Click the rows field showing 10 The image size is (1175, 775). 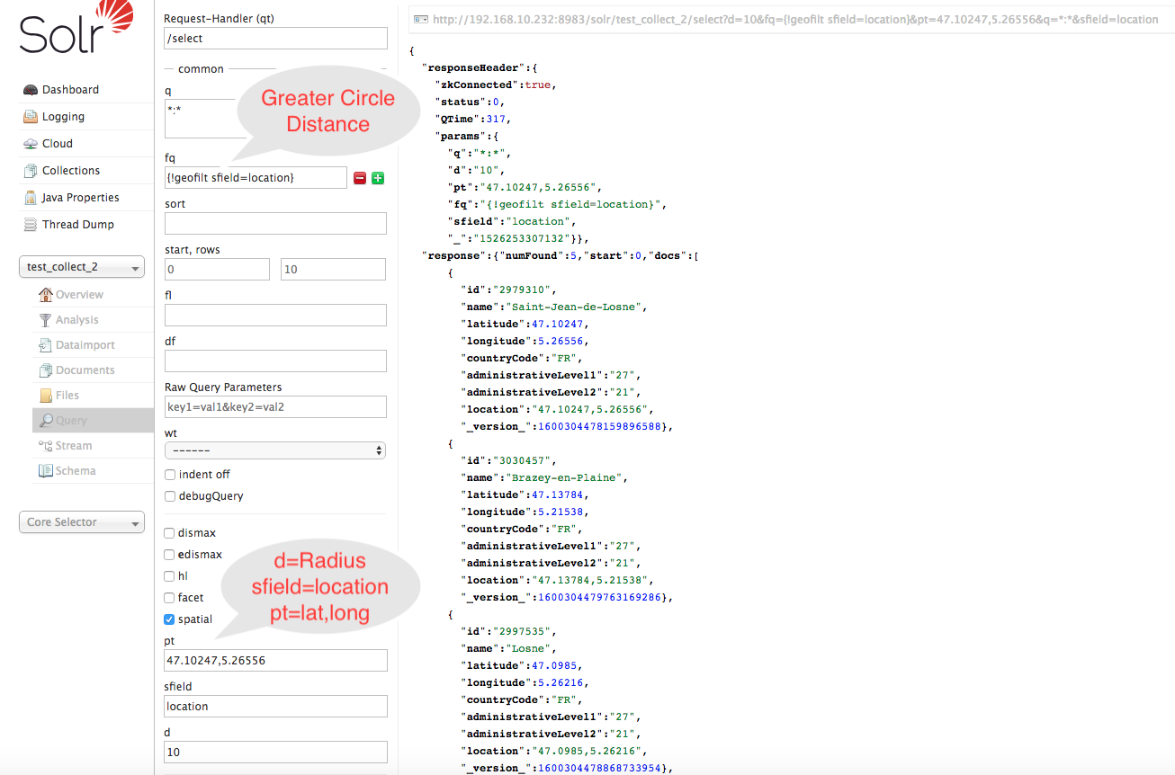pyautogui.click(x=333, y=270)
